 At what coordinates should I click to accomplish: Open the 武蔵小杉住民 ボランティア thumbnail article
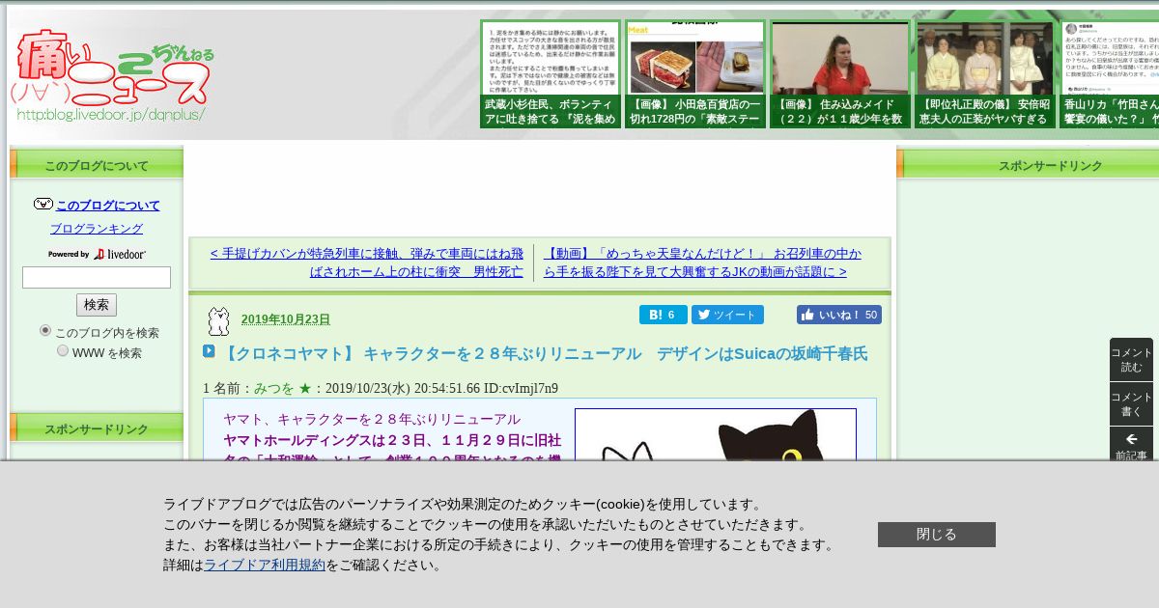(x=551, y=74)
